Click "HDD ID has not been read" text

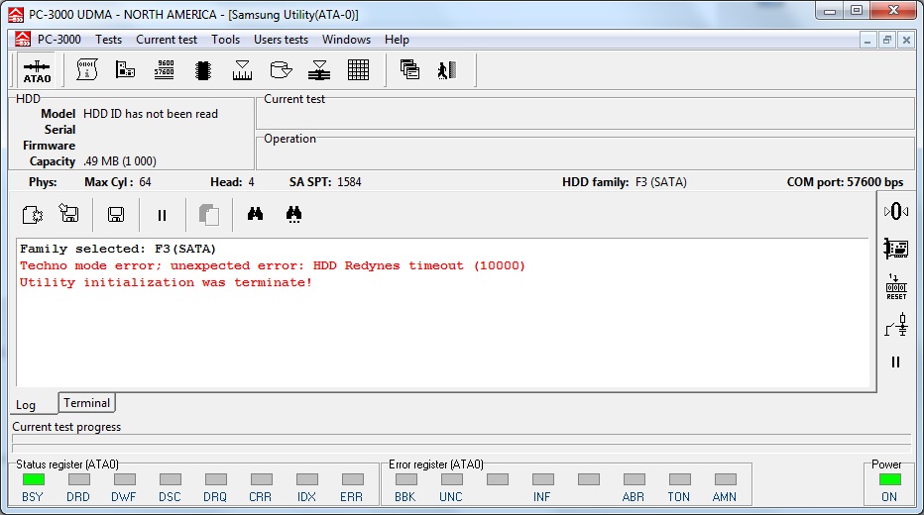151,114
